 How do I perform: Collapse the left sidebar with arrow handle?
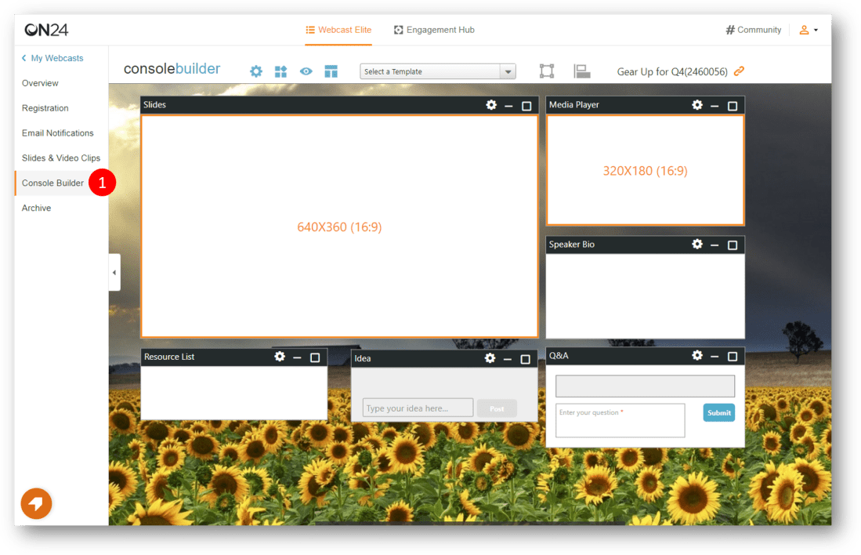(x=114, y=273)
